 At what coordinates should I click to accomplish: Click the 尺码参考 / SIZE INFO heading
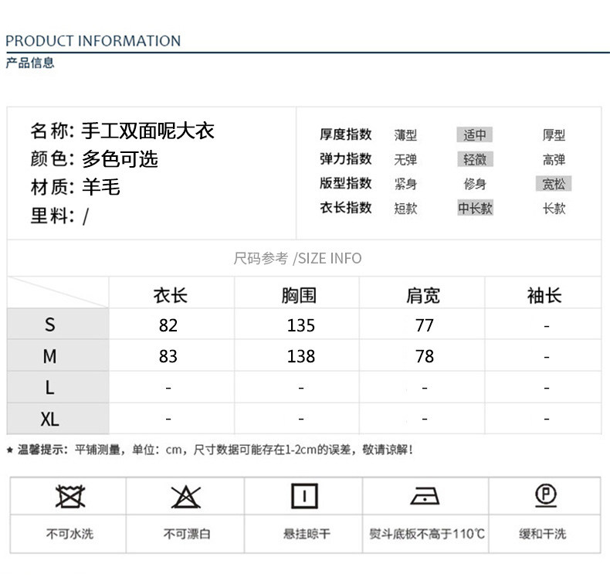click(297, 258)
